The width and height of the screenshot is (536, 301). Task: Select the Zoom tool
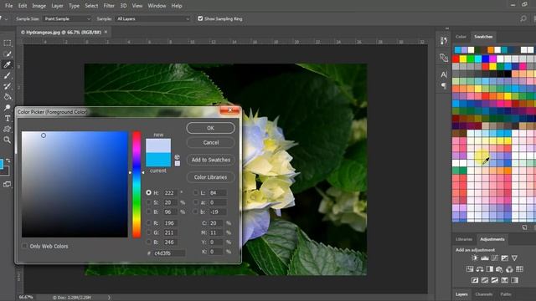coord(8,140)
